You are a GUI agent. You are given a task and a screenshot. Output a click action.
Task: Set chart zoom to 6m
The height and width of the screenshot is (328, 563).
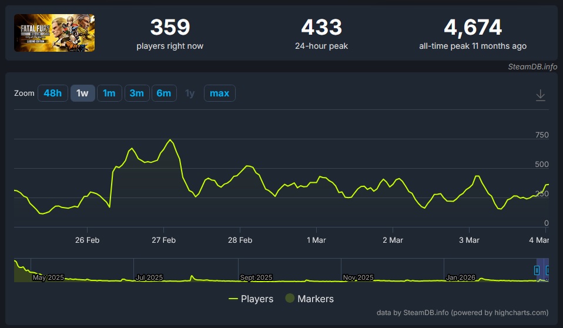164,93
